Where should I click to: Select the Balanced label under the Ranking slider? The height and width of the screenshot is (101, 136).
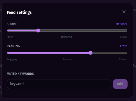[x=68, y=59]
